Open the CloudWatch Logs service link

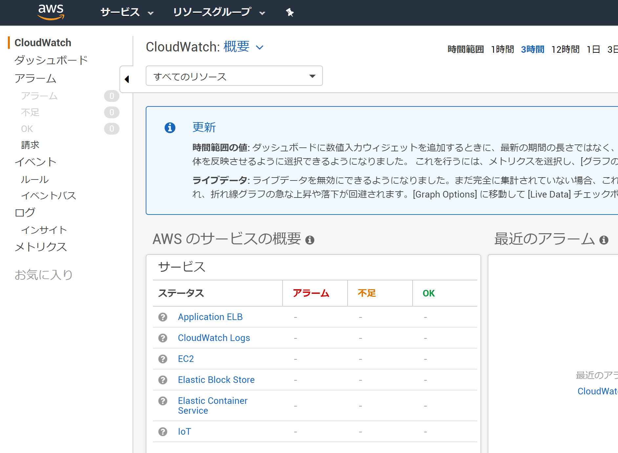coord(214,338)
